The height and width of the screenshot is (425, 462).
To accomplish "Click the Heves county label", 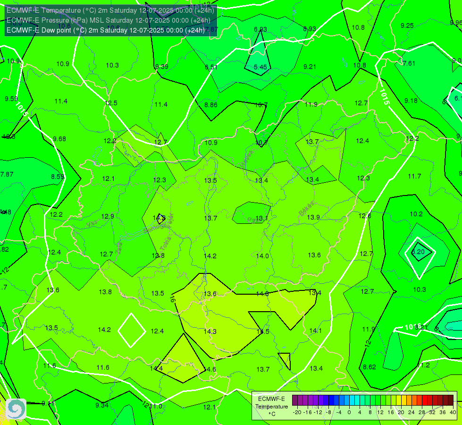I will coord(247,160).
